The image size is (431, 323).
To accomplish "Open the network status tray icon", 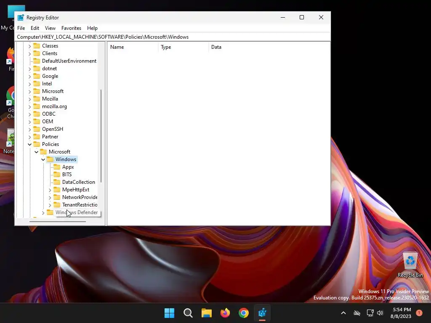I will (x=370, y=313).
